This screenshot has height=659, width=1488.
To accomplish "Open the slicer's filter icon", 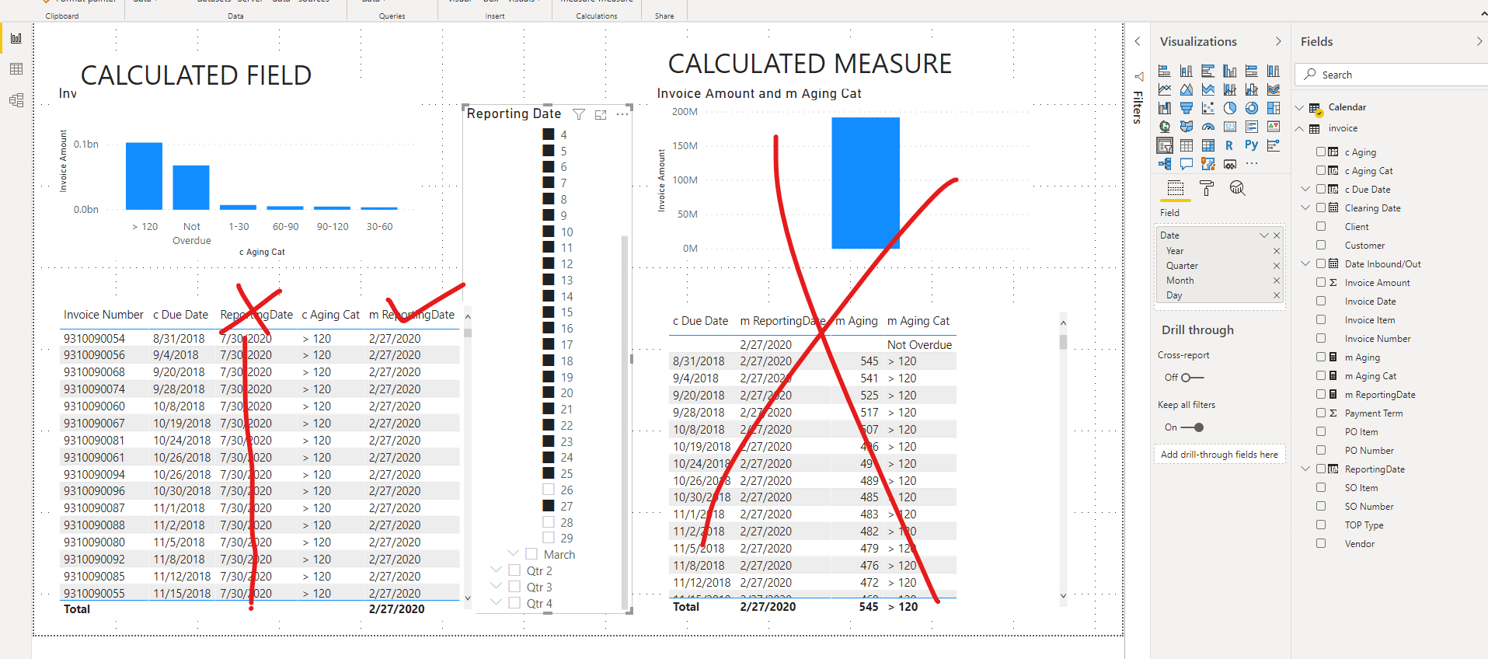I will pos(579,114).
